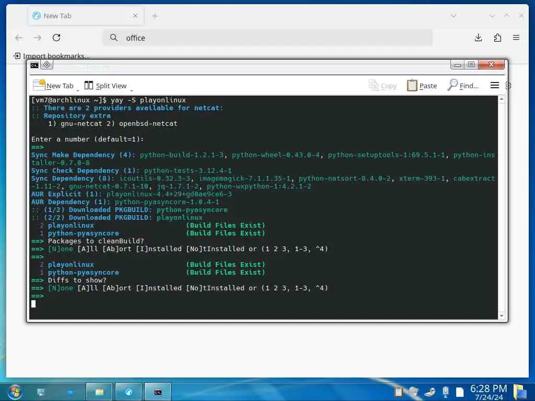Click the Split View toolbar button
The height and width of the screenshot is (401, 535).
(x=106, y=86)
